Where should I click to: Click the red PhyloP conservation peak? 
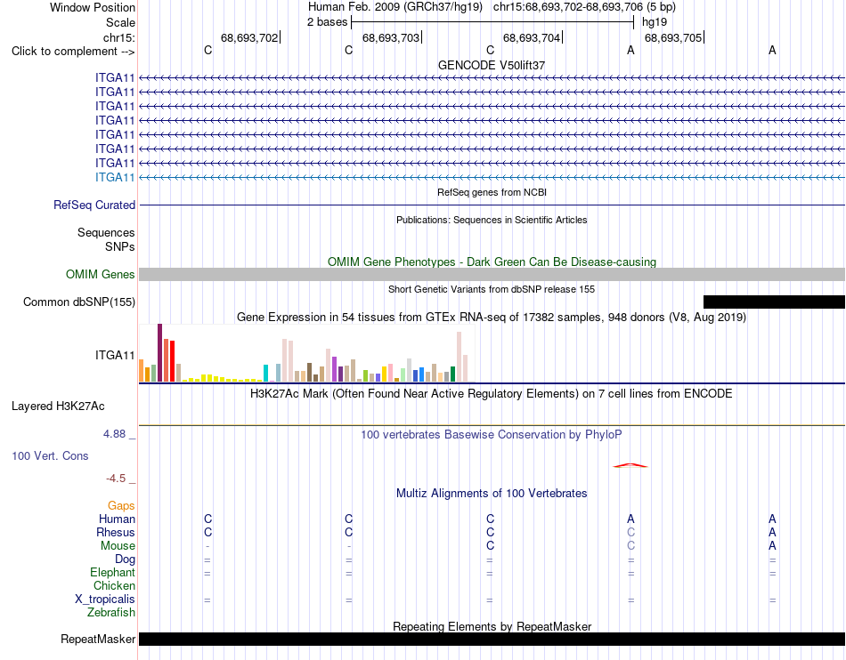(630, 465)
